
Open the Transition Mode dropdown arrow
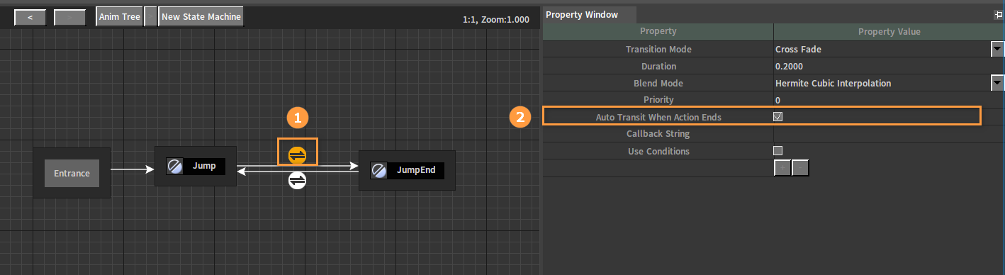point(997,49)
